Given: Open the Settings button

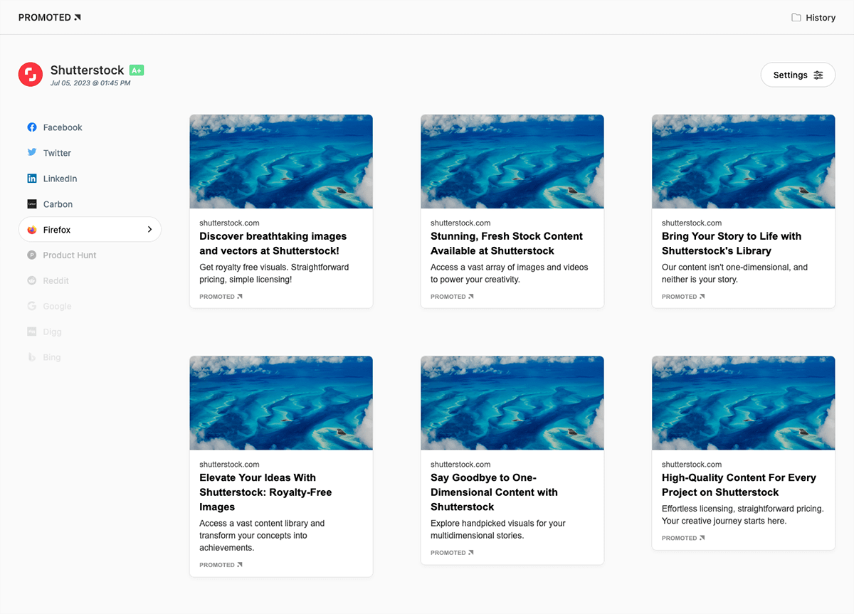Looking at the screenshot, I should 798,75.
